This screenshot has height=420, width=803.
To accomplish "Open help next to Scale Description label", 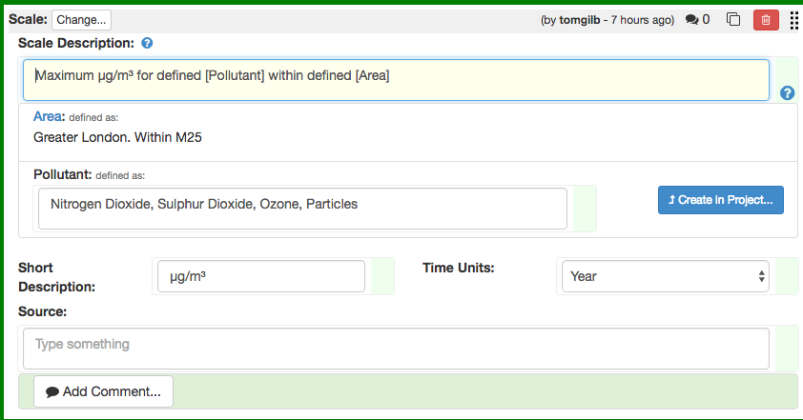I will point(147,43).
